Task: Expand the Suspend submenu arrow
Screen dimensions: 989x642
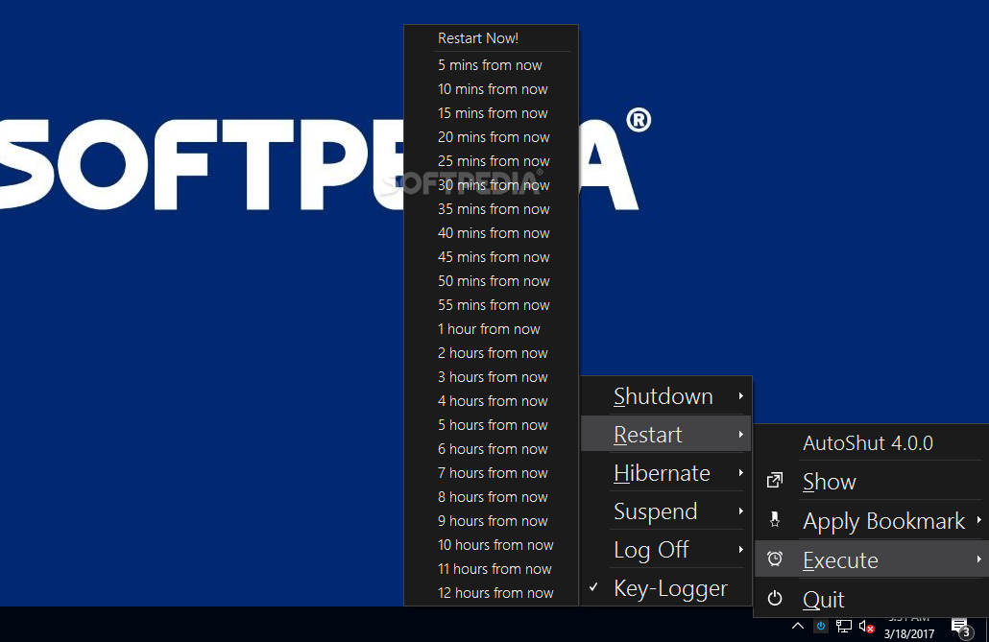Action: click(x=741, y=511)
